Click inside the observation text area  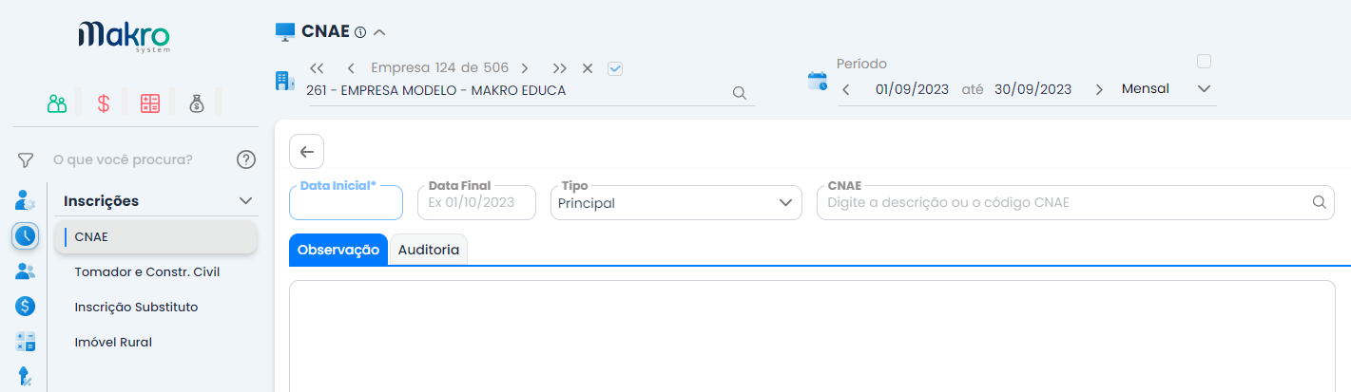[x=812, y=336]
